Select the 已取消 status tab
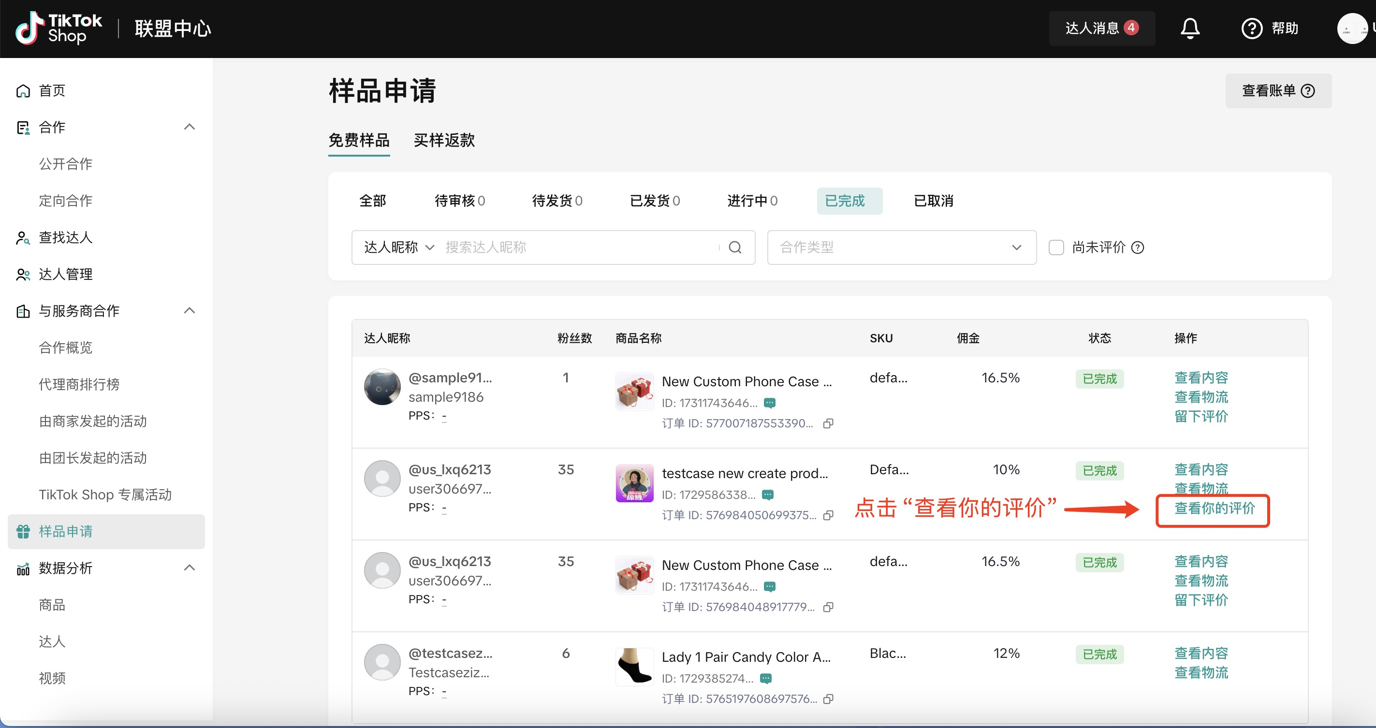Screen dimensions: 1376x728 tap(933, 201)
